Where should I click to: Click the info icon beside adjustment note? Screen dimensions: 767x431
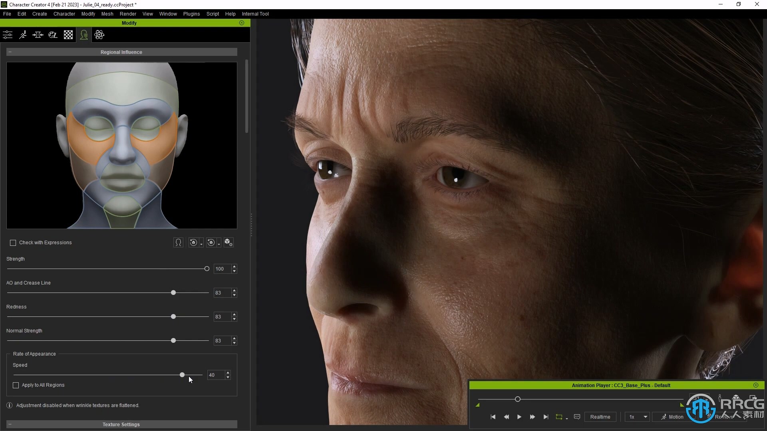pos(10,405)
